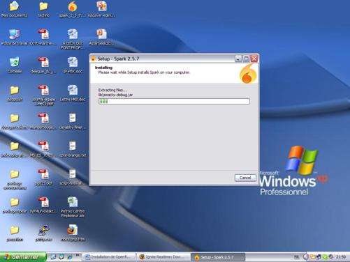
Task: Switch to Ignite Realtime browser taskbar item
Action: coord(163,257)
